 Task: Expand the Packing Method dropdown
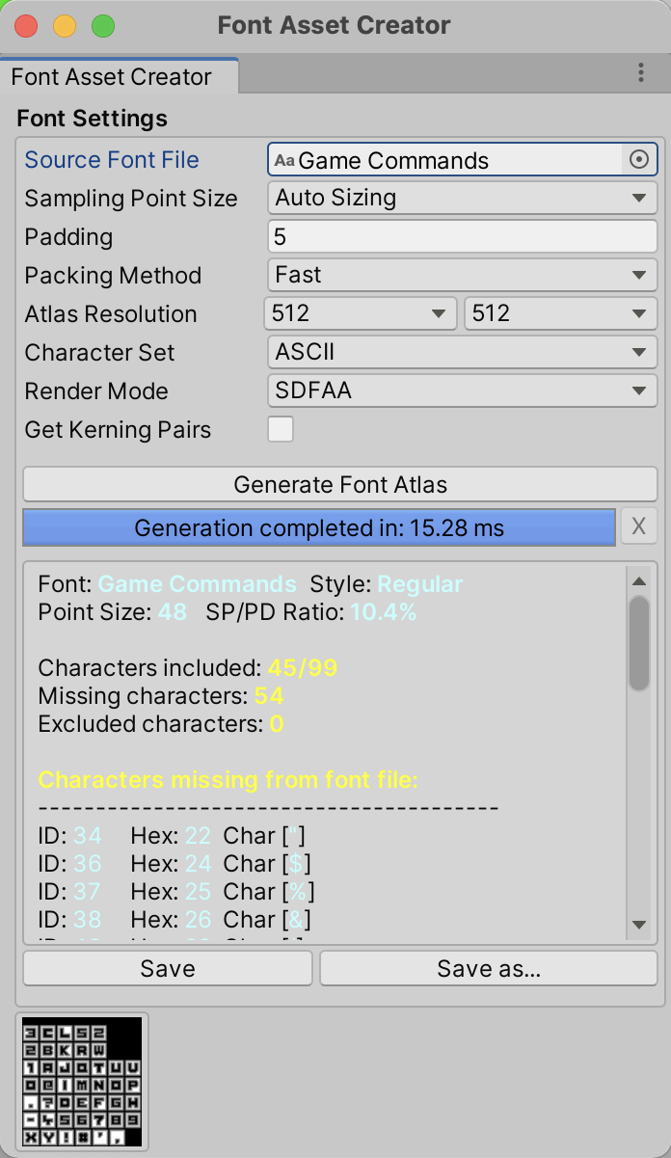pyautogui.click(x=462, y=276)
